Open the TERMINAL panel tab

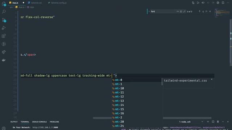coord(25,122)
